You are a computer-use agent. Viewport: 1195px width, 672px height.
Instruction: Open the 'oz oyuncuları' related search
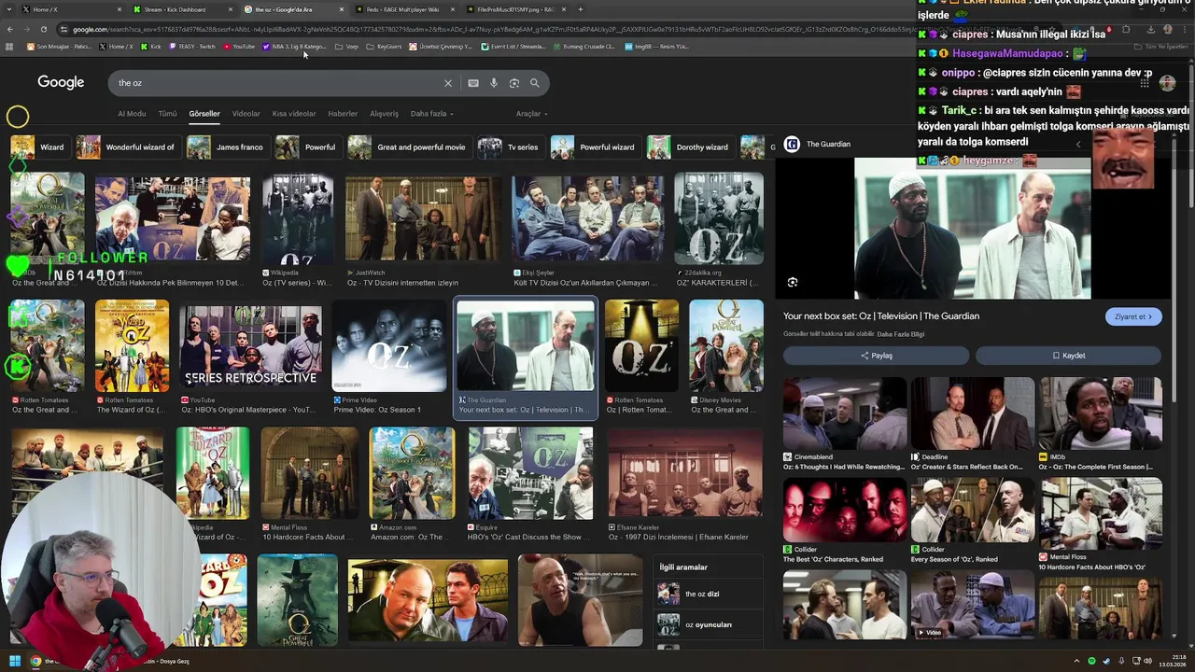click(x=709, y=624)
